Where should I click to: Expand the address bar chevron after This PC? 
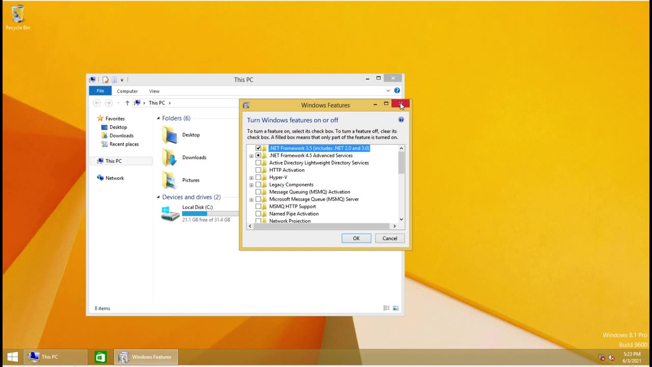pos(170,103)
